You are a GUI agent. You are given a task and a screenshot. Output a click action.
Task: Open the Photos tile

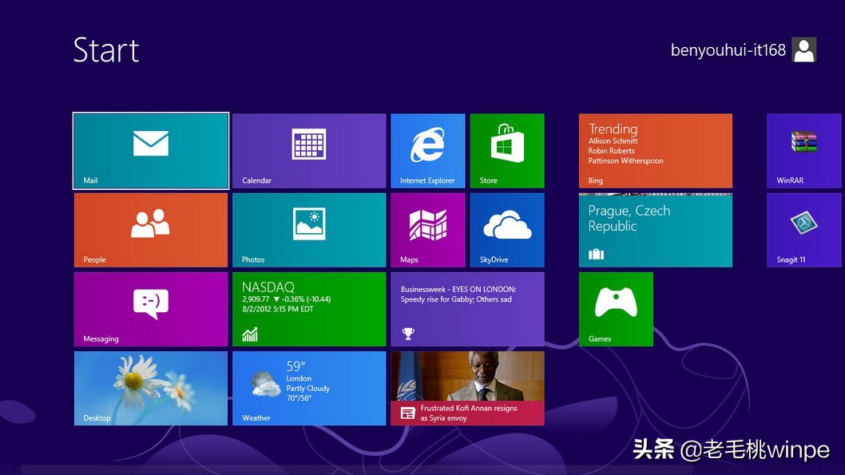309,230
